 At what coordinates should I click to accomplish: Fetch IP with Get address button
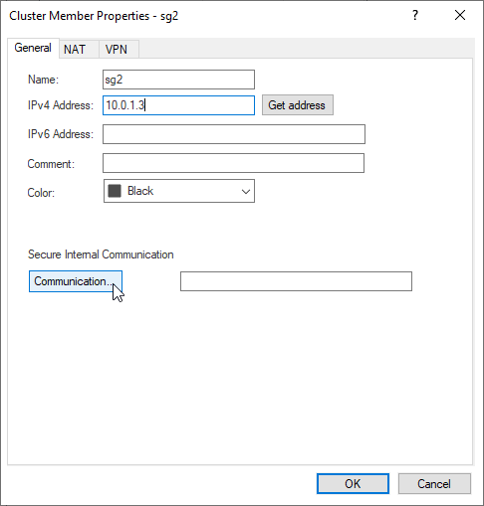[298, 105]
